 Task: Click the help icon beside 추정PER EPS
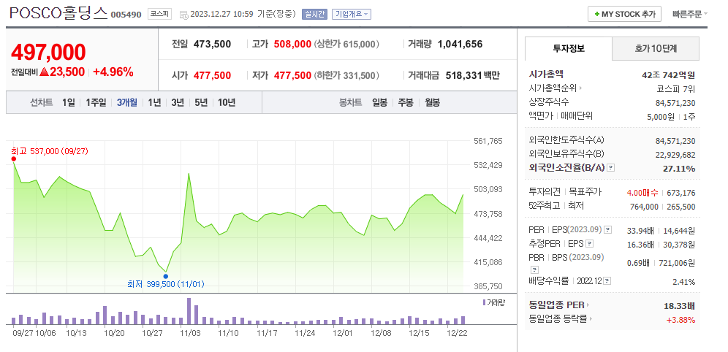[x=589, y=244]
